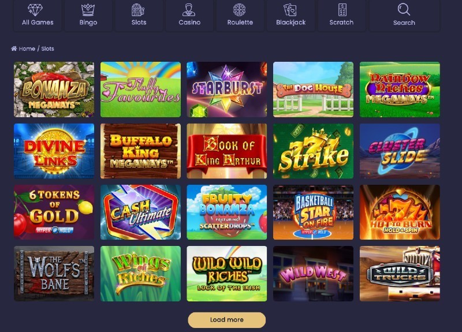Click the Slots breadcrumb link
Viewport: 462px width, 332px height.
[x=47, y=49]
